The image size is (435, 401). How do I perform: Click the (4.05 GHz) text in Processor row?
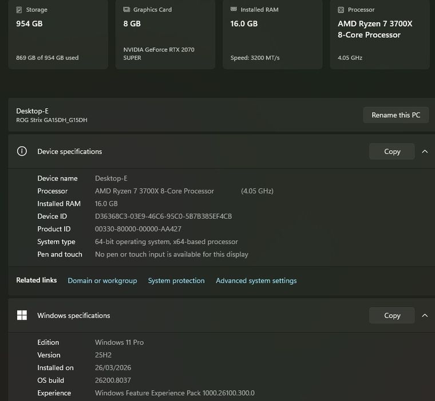click(257, 191)
